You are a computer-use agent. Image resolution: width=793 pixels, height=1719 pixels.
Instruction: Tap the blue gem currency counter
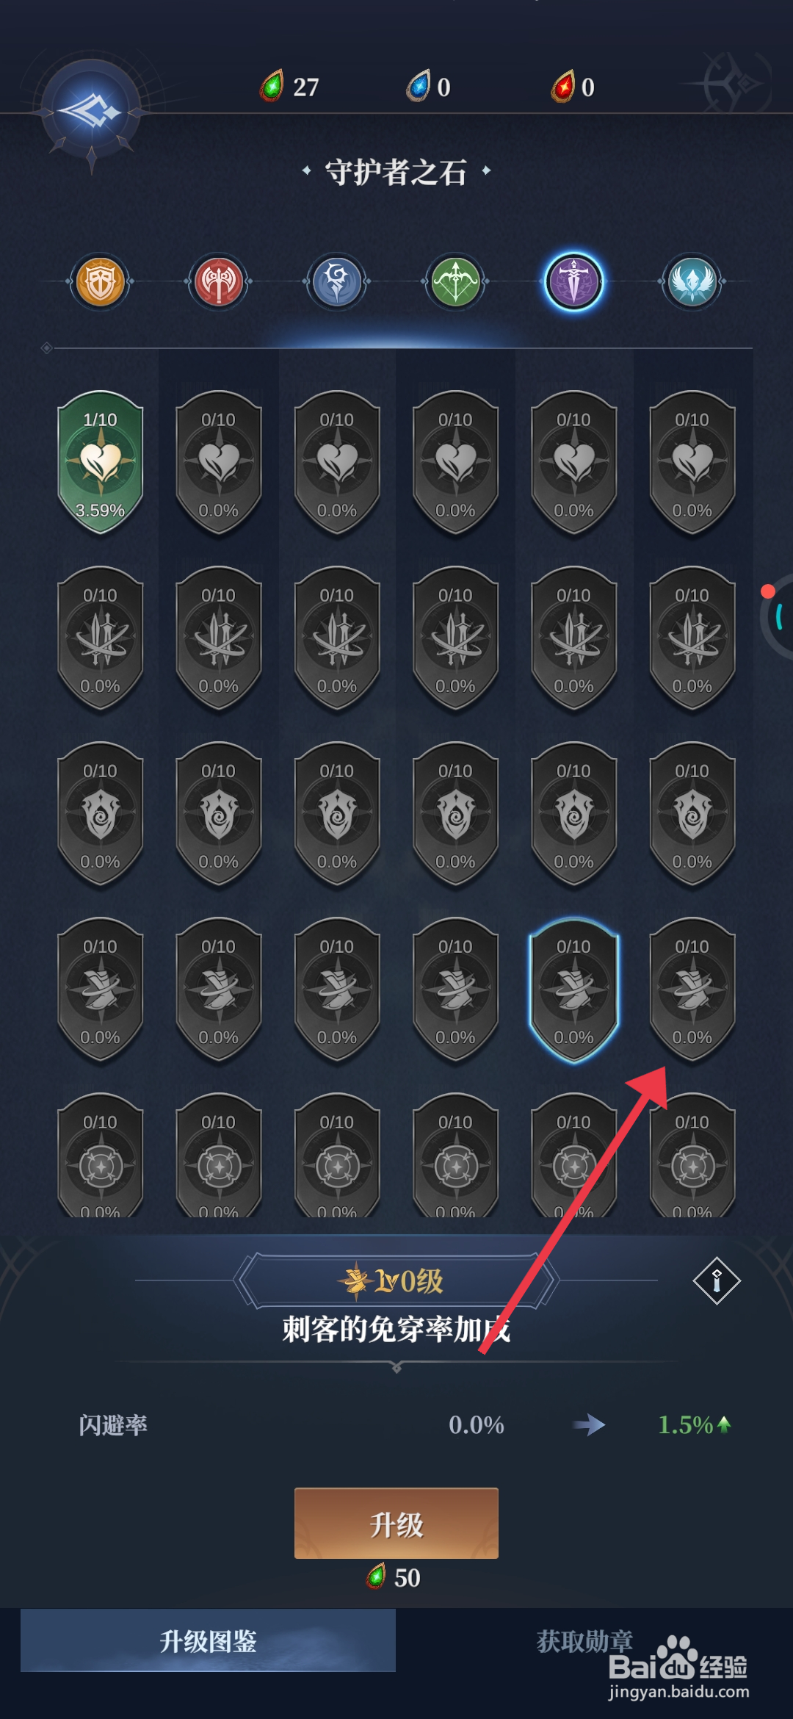pos(429,87)
